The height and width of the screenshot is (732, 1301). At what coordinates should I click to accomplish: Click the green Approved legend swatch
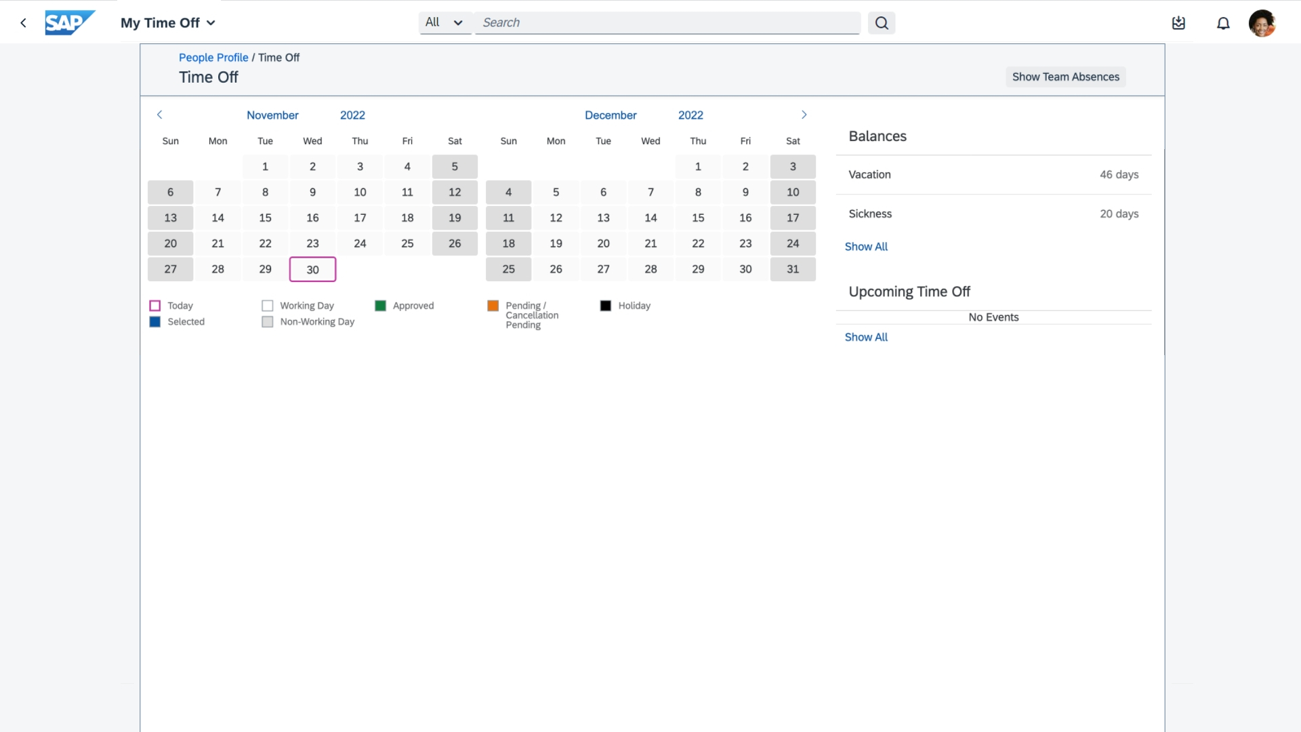[x=380, y=306]
